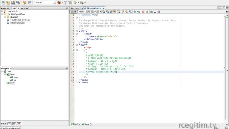Image resolution: width=229 pixels, height=129 pixels.
Task: Click Find Next Occurrence icon
Action: [111, 12]
